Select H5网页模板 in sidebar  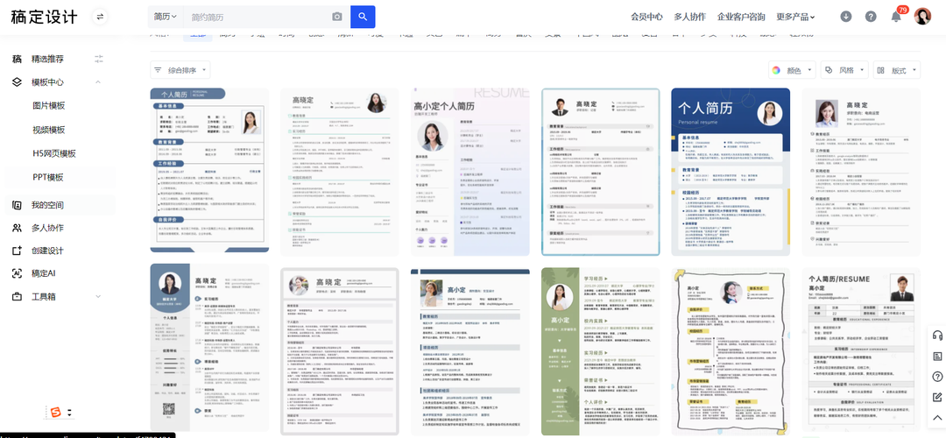(54, 153)
